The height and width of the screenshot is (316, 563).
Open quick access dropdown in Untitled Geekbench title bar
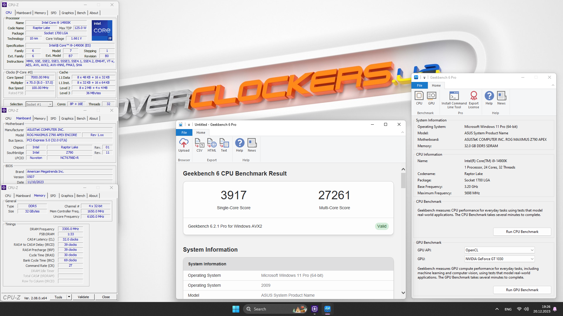189,125
